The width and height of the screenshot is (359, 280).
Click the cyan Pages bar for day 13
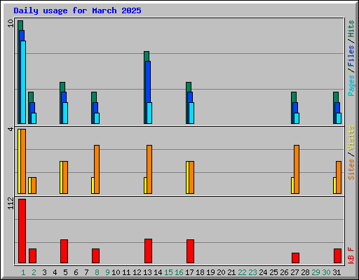tap(149, 113)
